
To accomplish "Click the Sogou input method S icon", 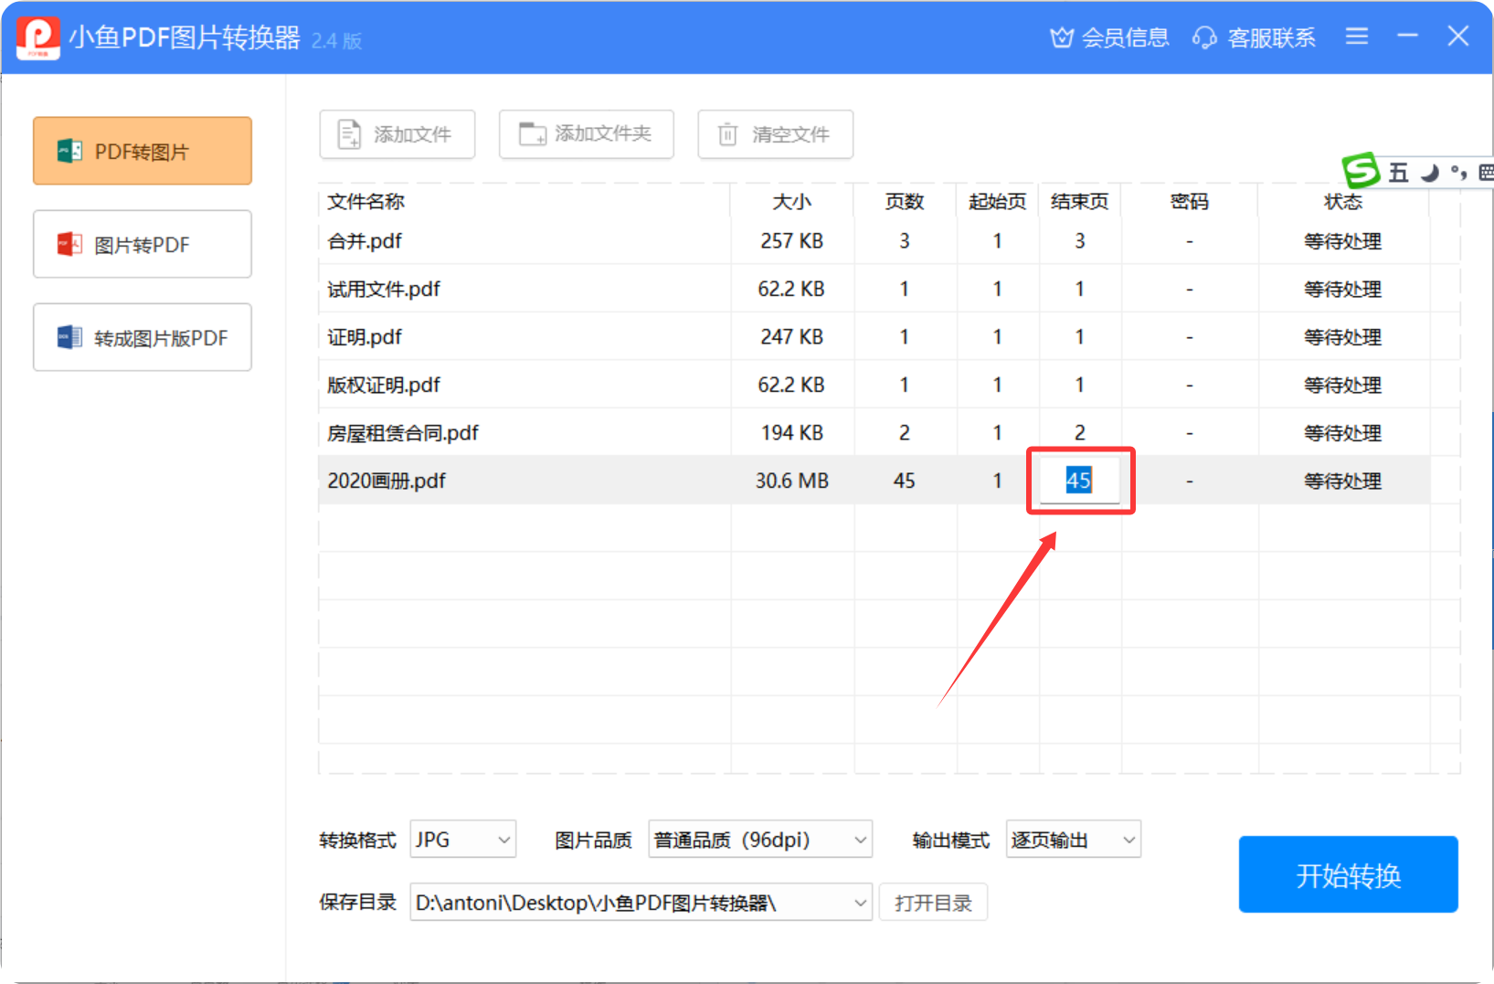I will click(1361, 171).
